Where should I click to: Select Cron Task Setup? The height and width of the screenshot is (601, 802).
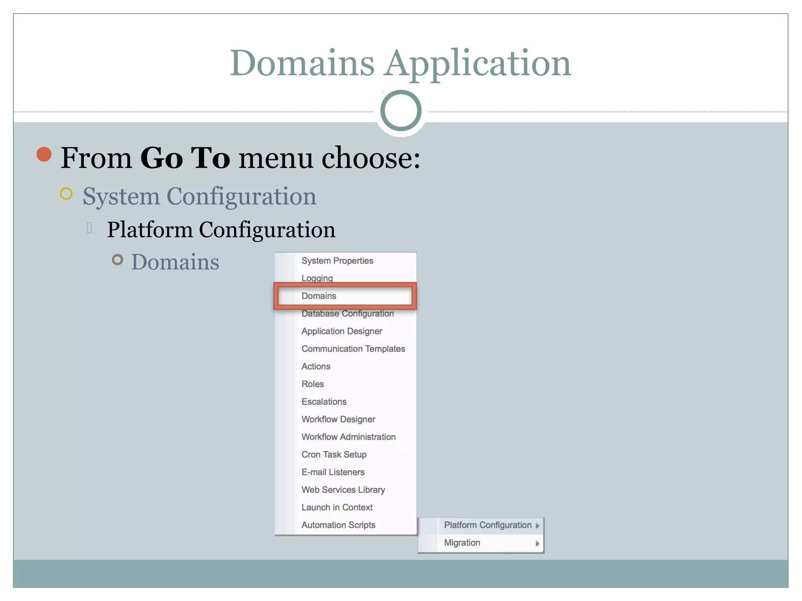pyautogui.click(x=334, y=455)
